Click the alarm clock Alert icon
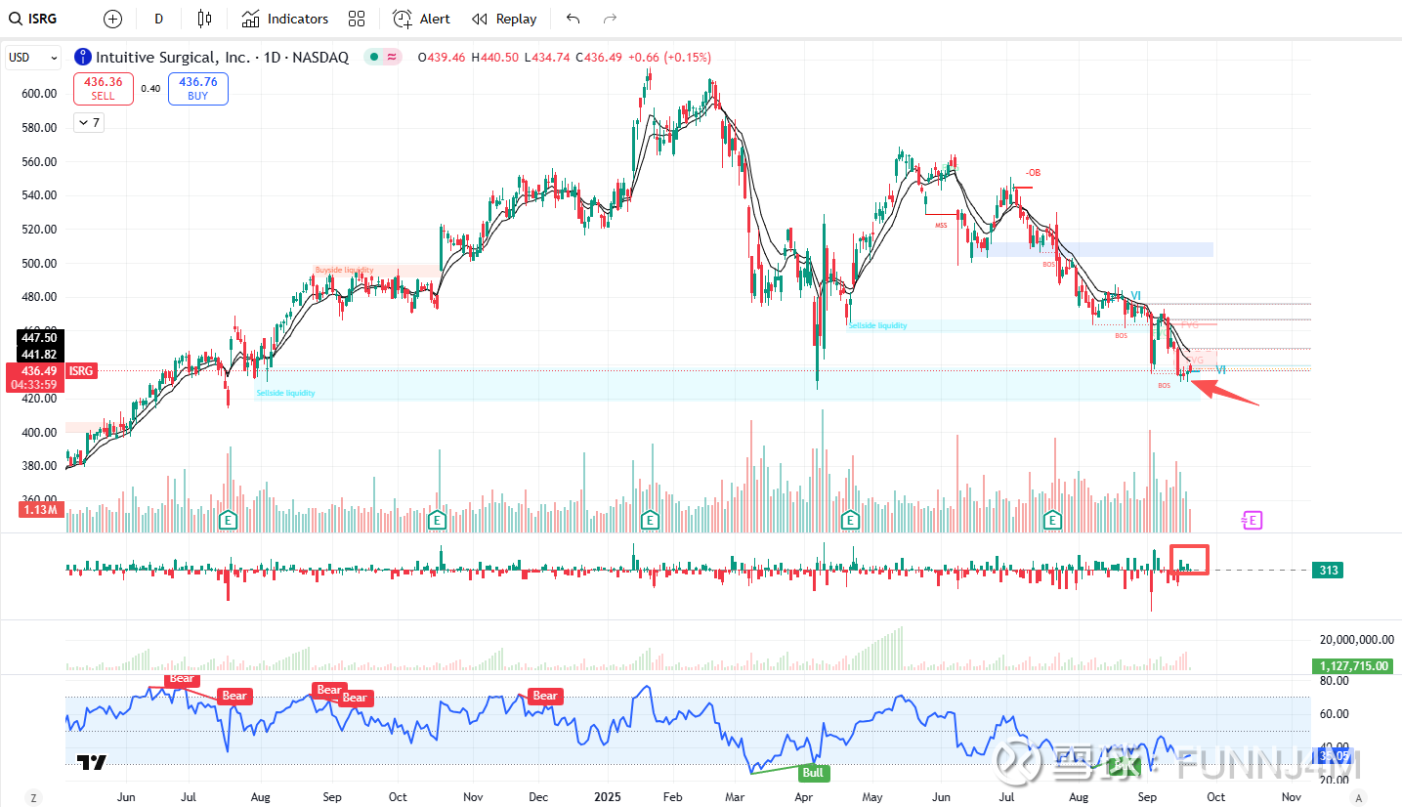The width and height of the screenshot is (1402, 807). (403, 19)
